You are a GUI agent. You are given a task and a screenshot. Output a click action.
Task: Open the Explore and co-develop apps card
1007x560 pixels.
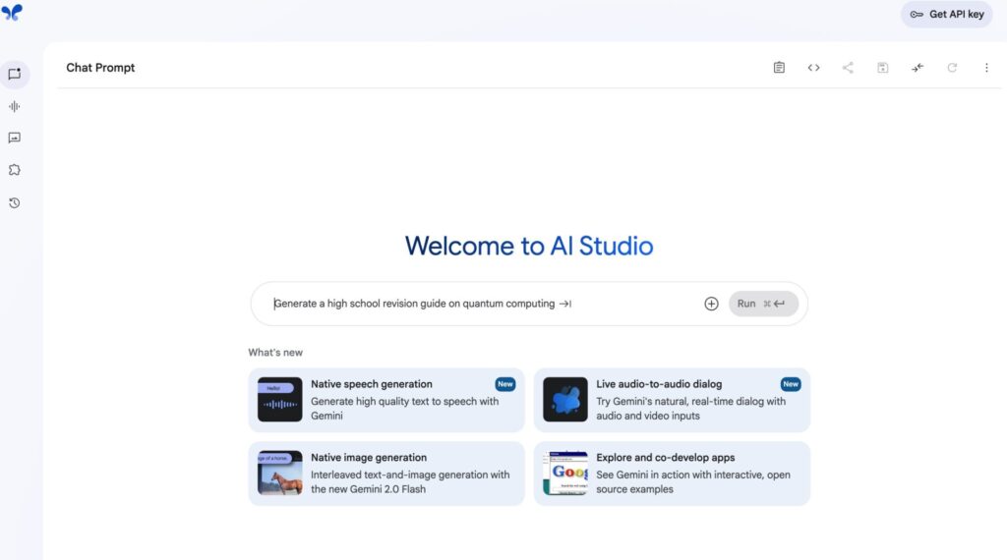[672, 474]
